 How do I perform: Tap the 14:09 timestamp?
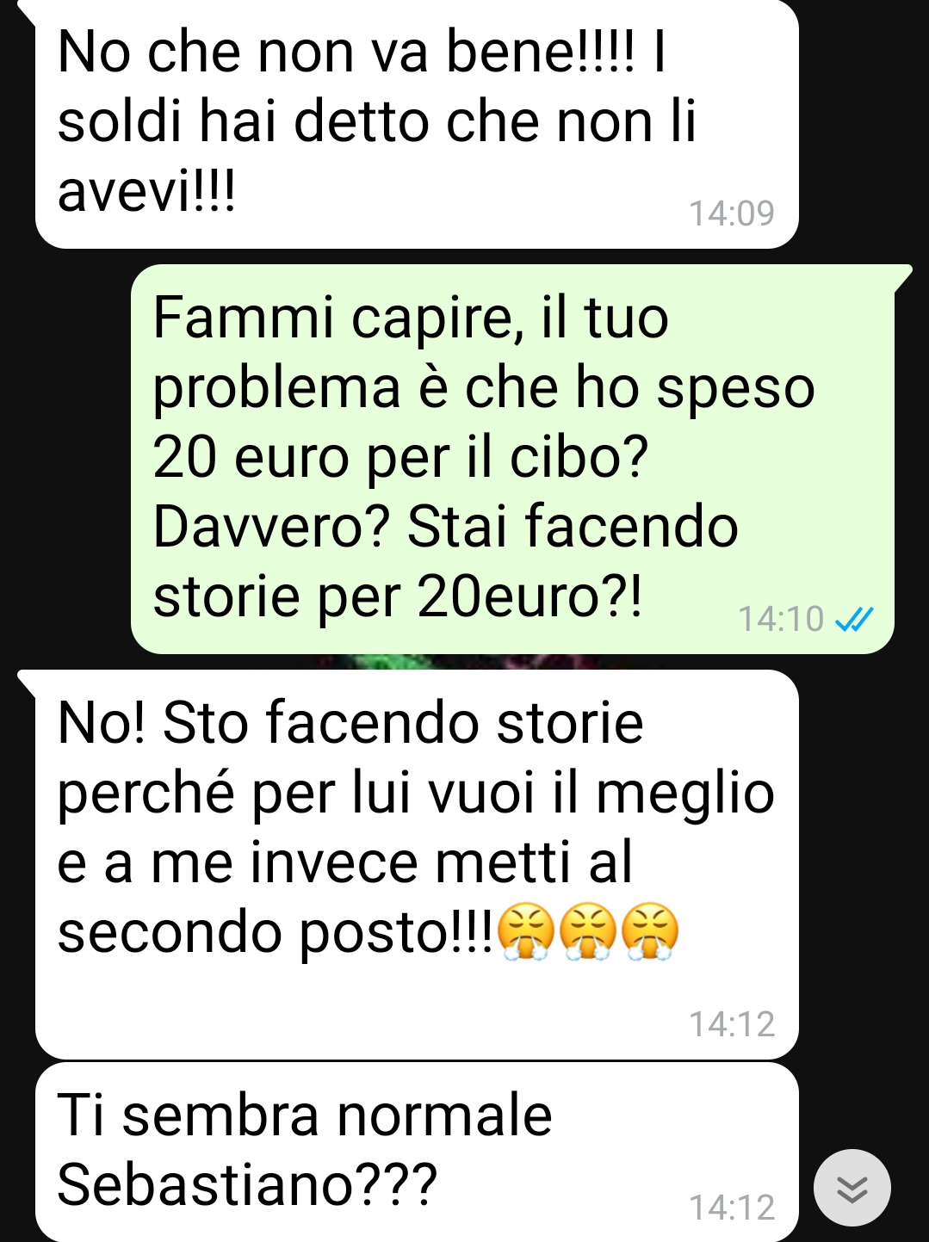coord(732,213)
